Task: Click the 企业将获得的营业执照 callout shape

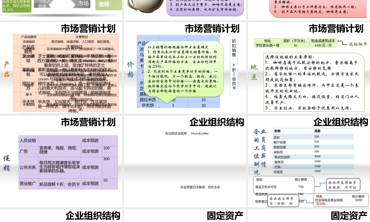Action: point(343,184)
